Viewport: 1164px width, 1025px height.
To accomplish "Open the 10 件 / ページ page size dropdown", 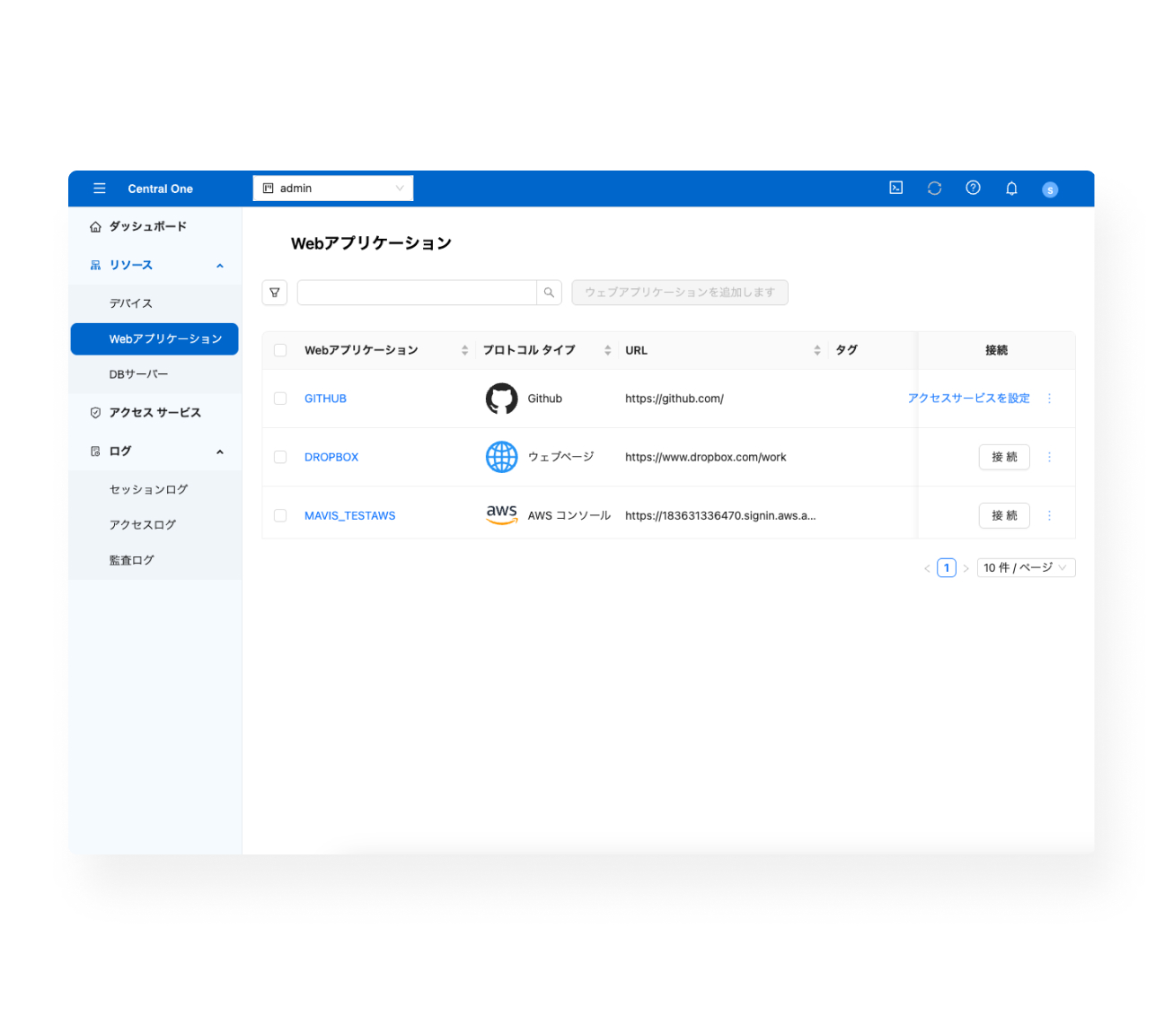I will pos(1025,568).
